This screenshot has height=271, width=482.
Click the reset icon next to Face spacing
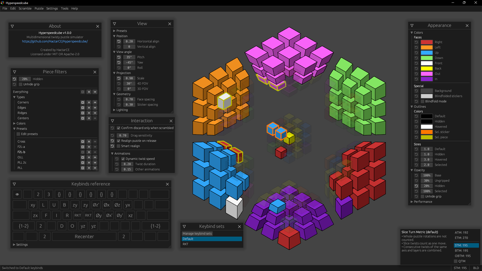pyautogui.click(x=118, y=99)
